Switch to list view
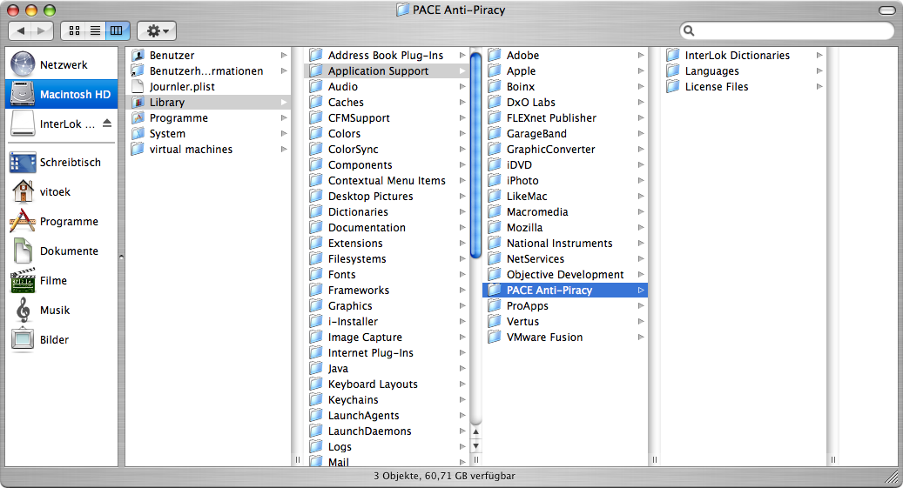Image resolution: width=903 pixels, height=488 pixels. 95,30
